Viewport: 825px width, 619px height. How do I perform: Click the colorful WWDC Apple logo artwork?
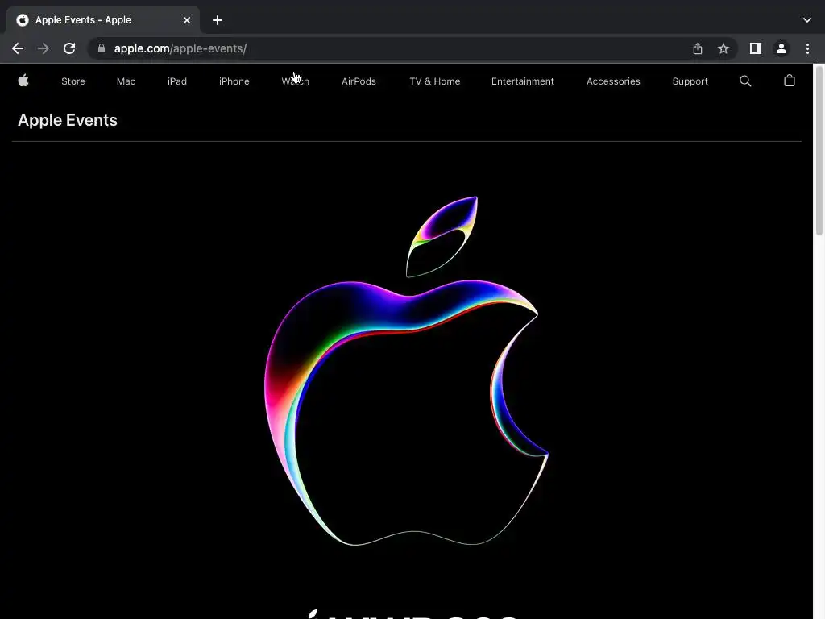tap(406, 371)
